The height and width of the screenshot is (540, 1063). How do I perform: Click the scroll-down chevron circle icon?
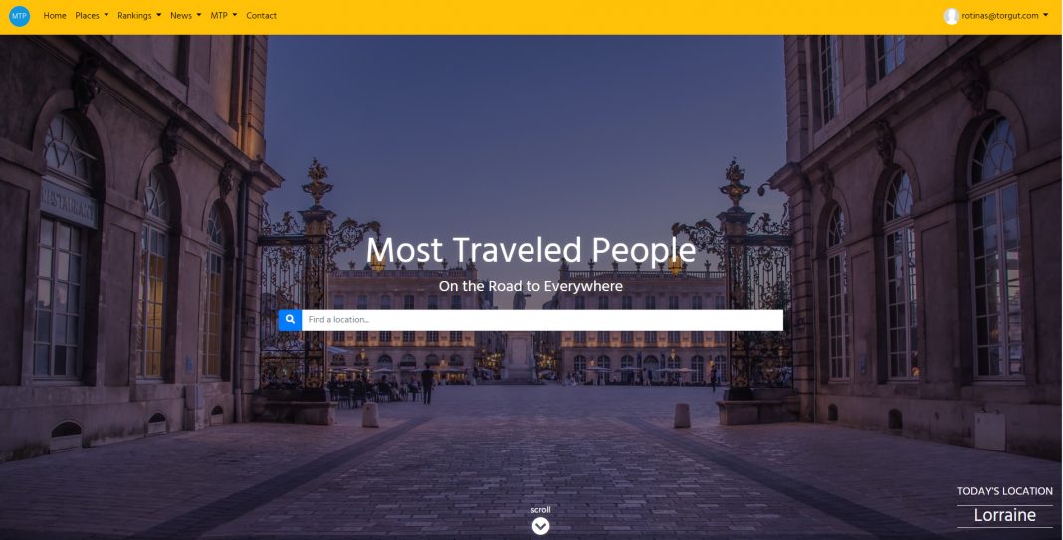[540, 526]
